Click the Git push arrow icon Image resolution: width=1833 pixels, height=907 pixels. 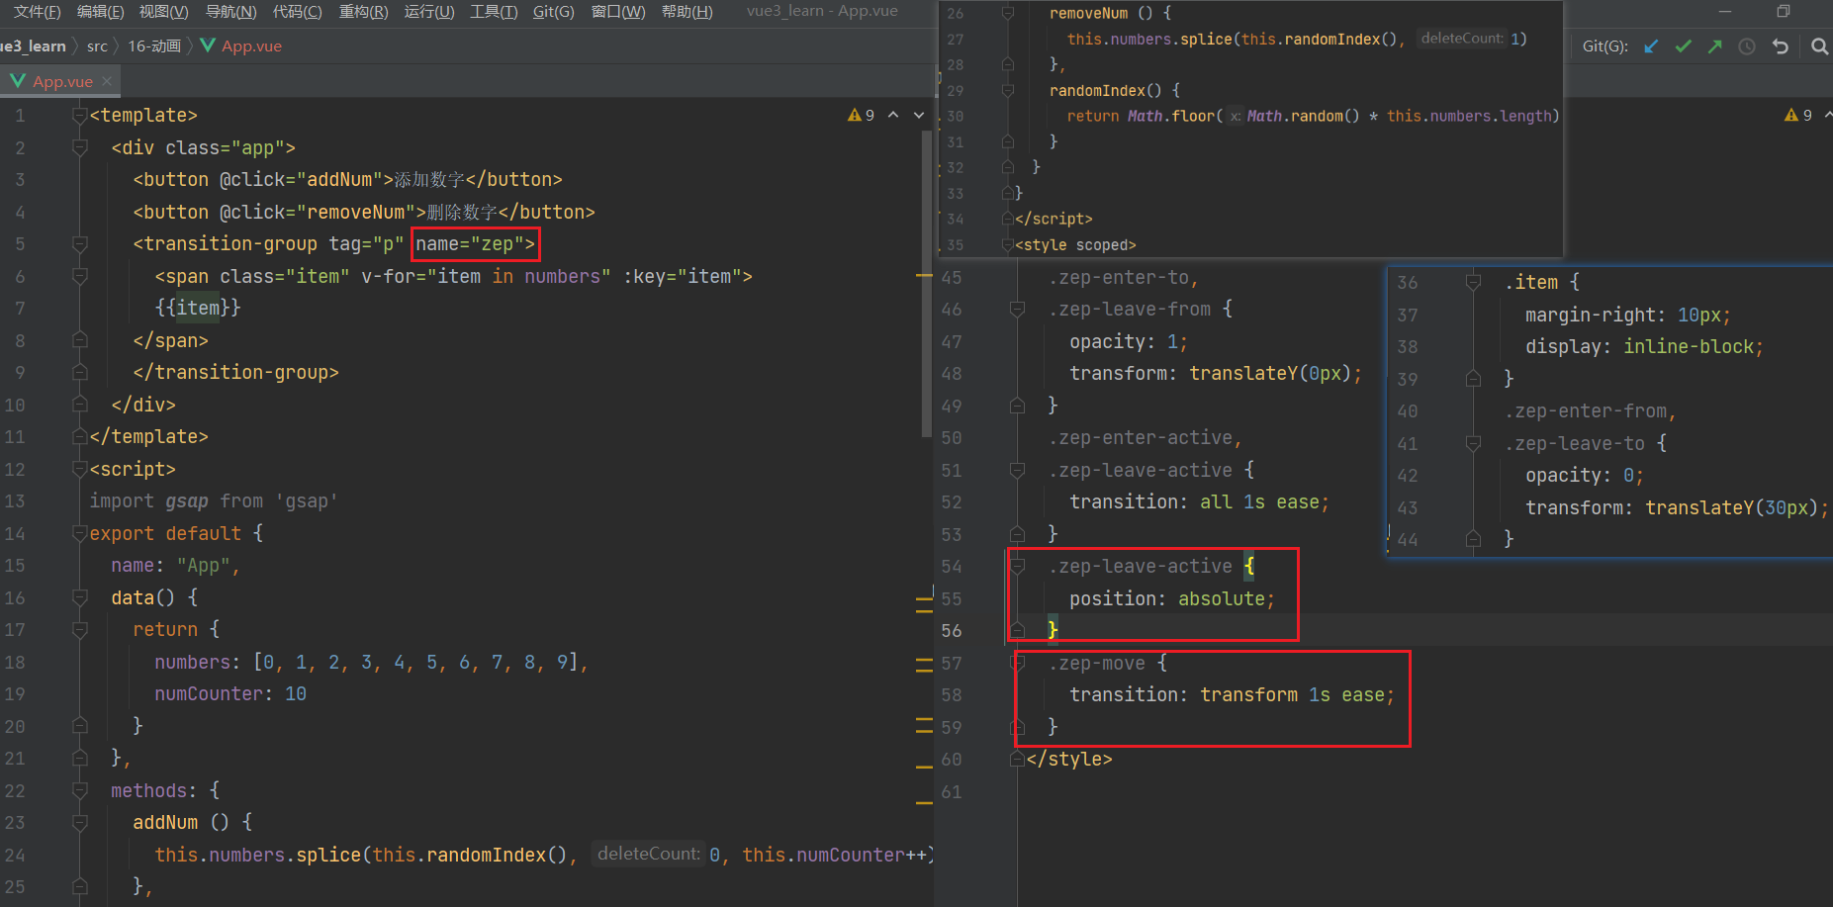point(1714,46)
